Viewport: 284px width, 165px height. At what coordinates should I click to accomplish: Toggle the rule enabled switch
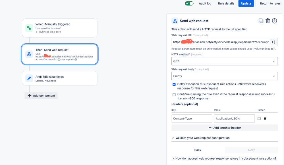tap(189, 3)
